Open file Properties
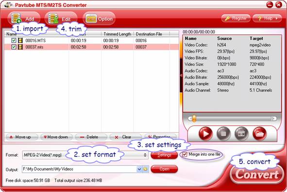Image resolution: width=287 pixels, height=192 pixels. click(161, 136)
